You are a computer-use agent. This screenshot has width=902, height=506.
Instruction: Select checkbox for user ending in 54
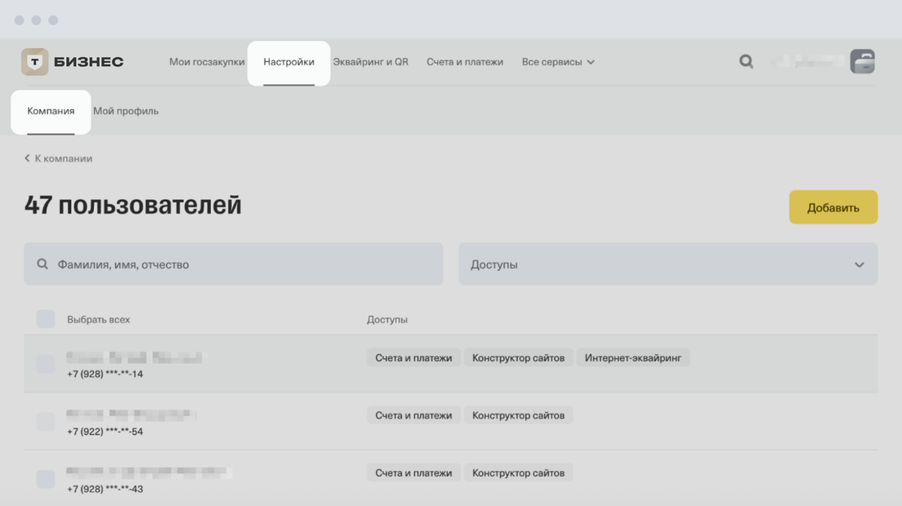(46, 422)
